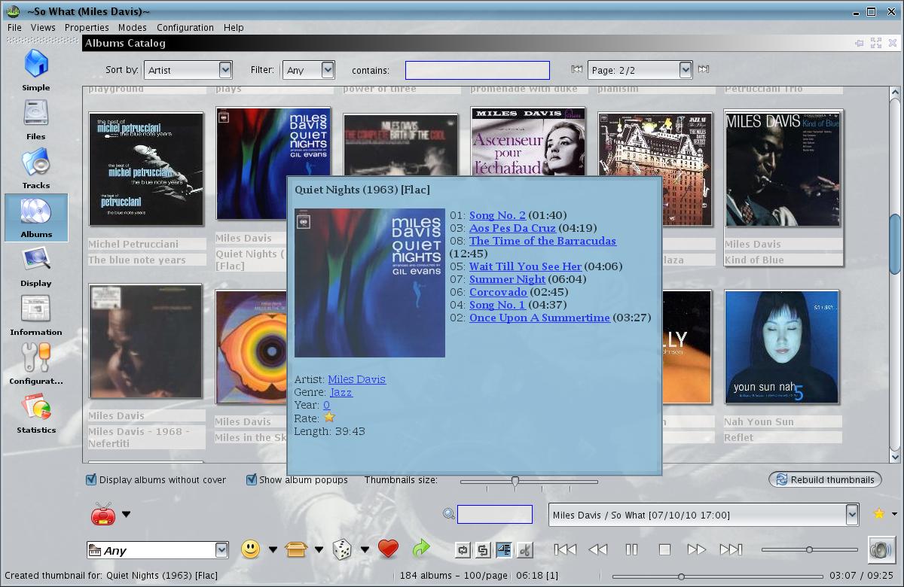Expand the novelties dropdown arrow
The height and width of the screenshot is (587, 904).
[319, 550]
